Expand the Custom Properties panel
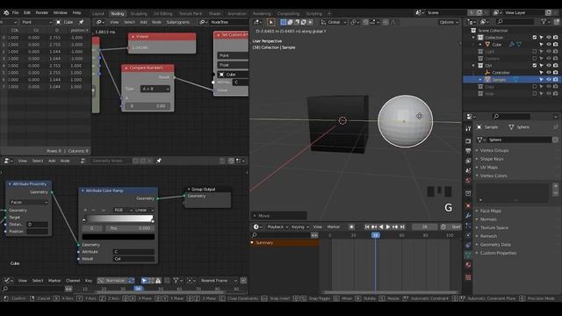The height and width of the screenshot is (316, 562). pyautogui.click(x=498, y=253)
